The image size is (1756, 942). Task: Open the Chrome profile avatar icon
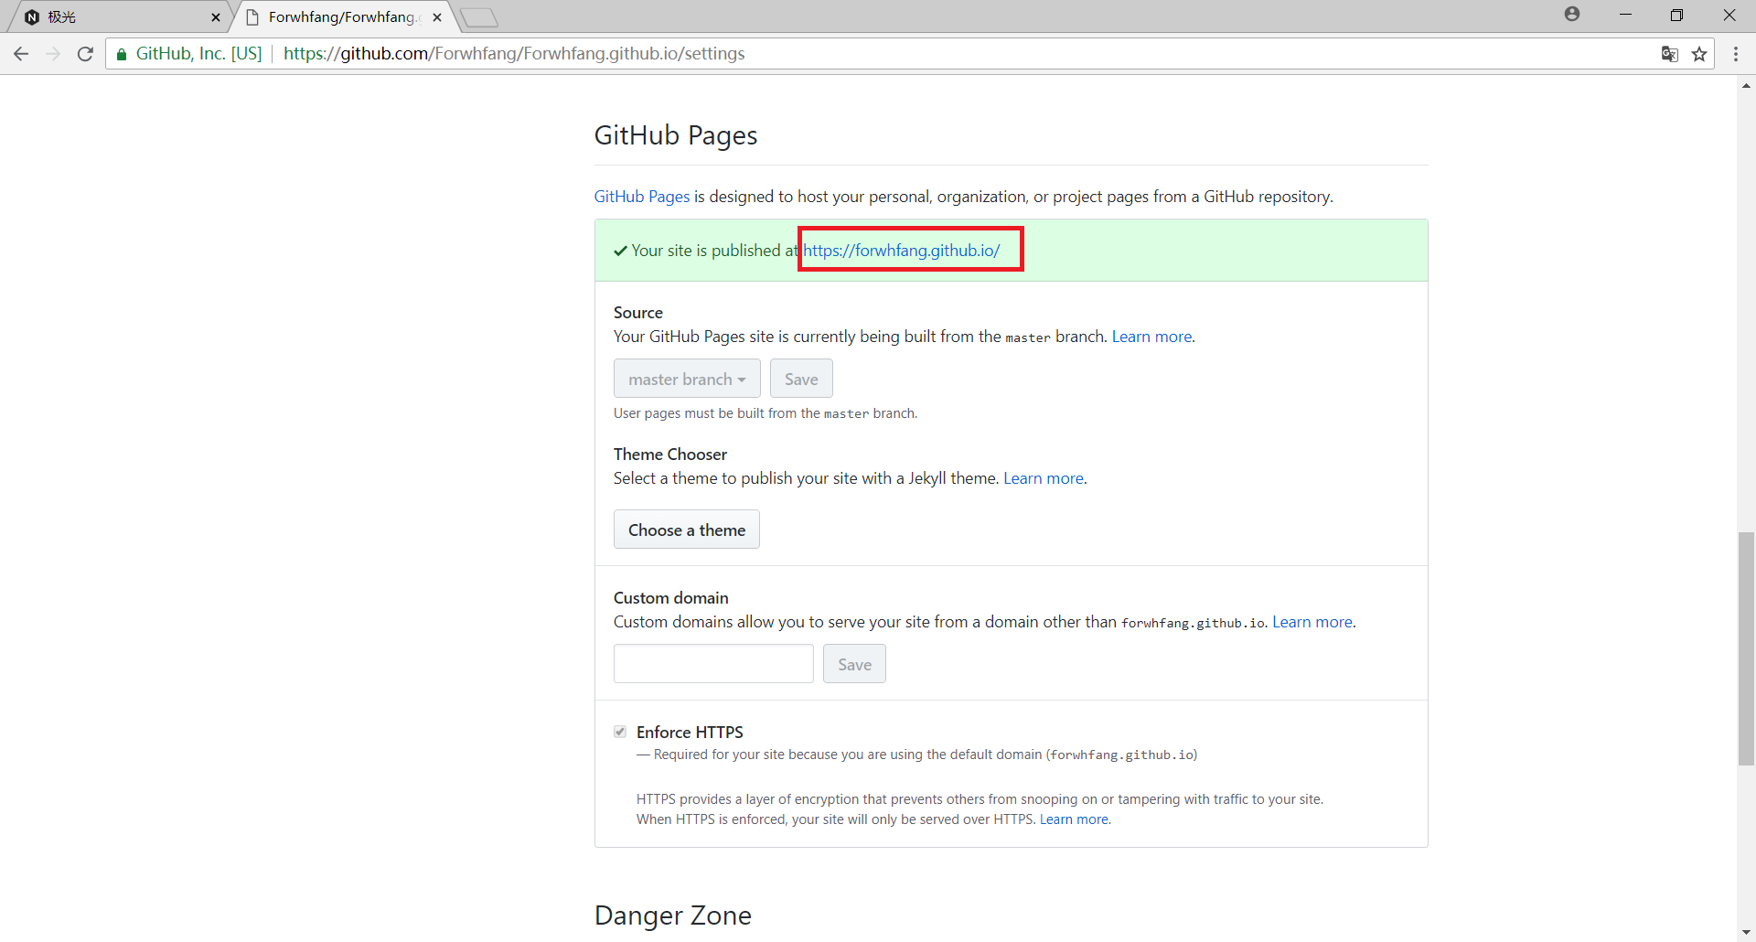pyautogui.click(x=1572, y=14)
